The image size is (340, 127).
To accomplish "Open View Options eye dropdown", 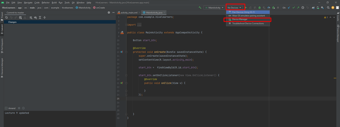I will [35, 17].
